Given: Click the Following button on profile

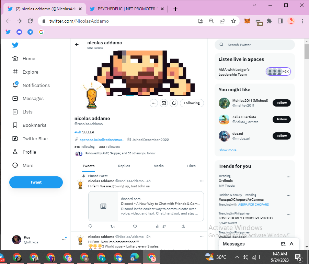Looking at the screenshot, I should (192, 103).
